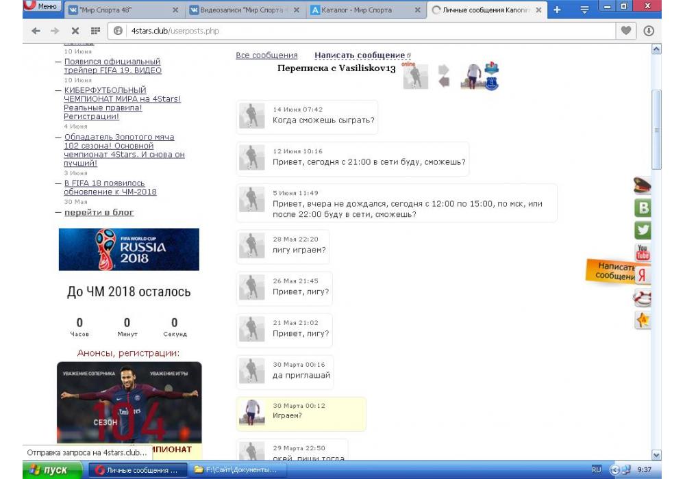685x479 pixels.
Task: Switch to the "Мир Спорта 48" tab
Action: tap(116, 10)
